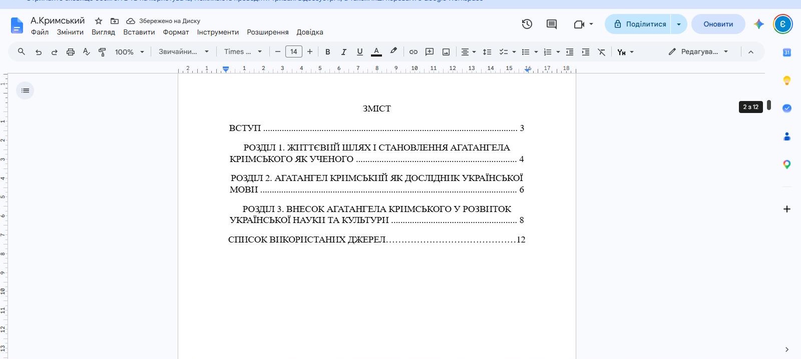Viewport: 801px width, 359px height.
Task: Click the Оновити button
Action: click(x=718, y=24)
